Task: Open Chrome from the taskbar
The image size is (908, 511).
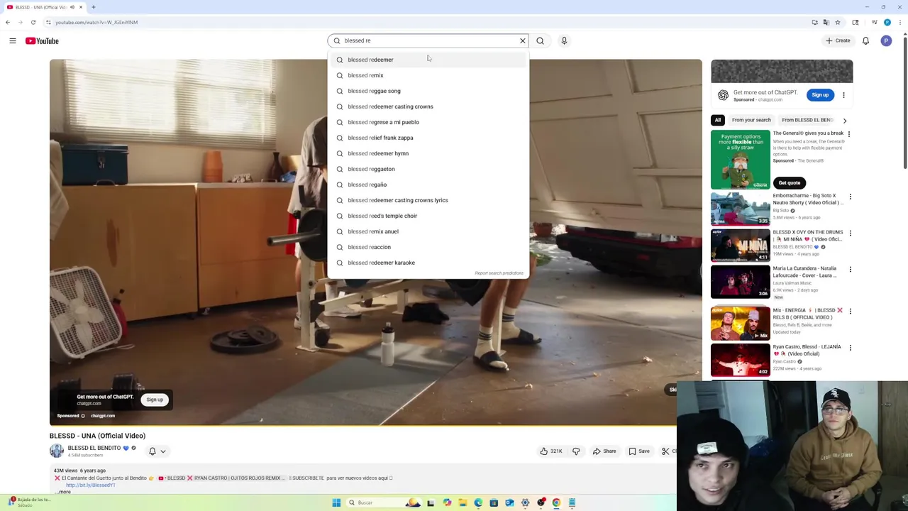Action: tap(556, 502)
